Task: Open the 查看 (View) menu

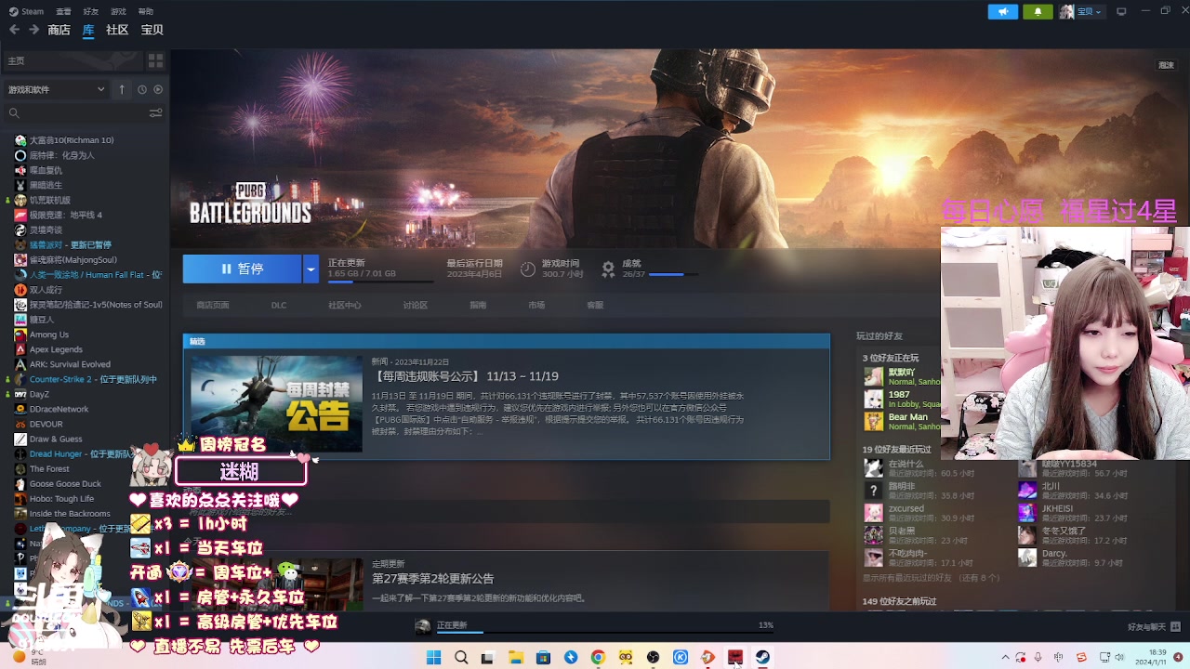Action: tap(63, 11)
